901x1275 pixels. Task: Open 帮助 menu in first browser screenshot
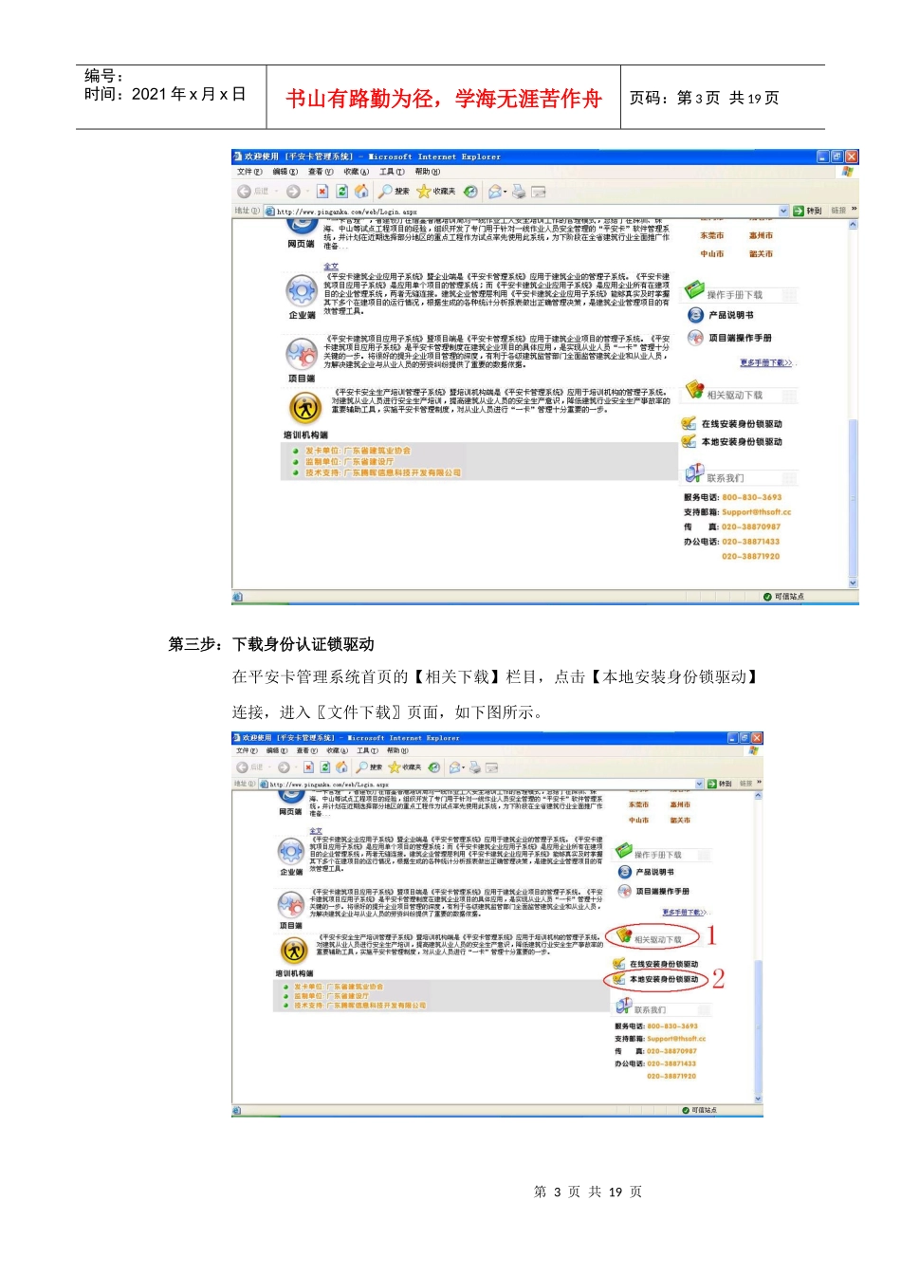click(428, 172)
